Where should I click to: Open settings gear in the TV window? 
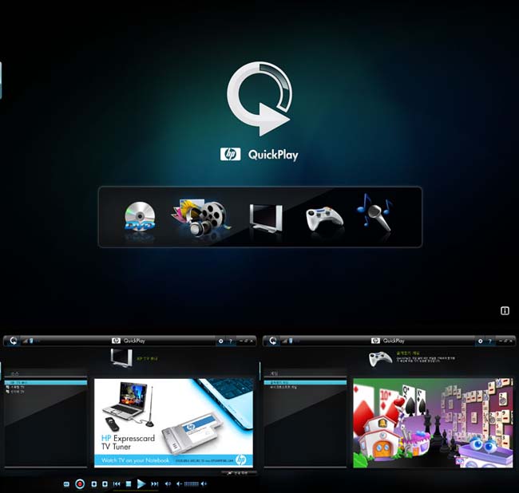[220, 341]
